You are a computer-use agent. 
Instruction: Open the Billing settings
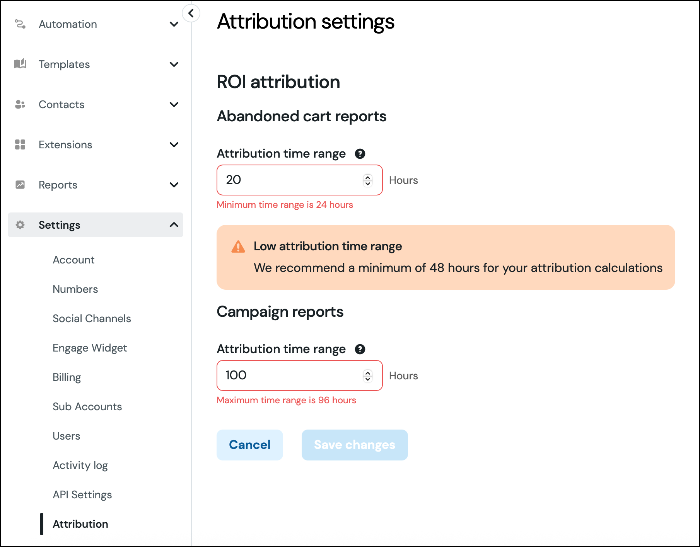click(67, 377)
